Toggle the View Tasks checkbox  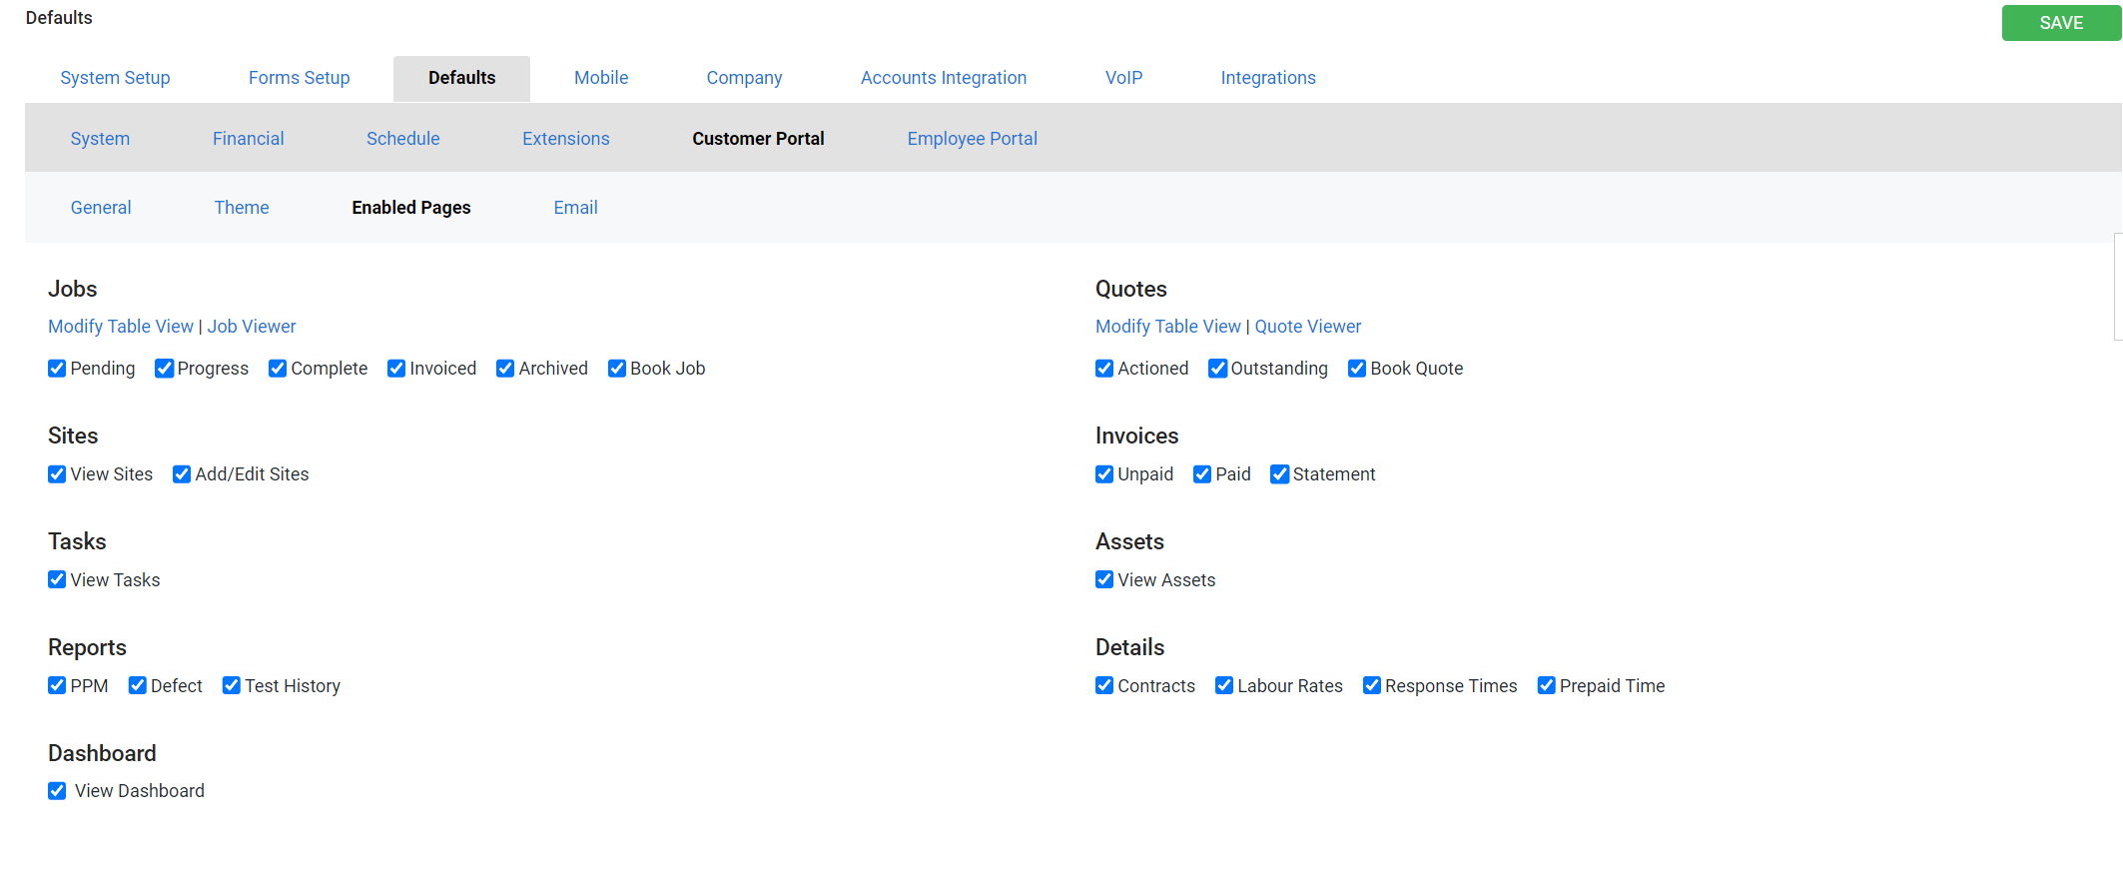(x=57, y=580)
